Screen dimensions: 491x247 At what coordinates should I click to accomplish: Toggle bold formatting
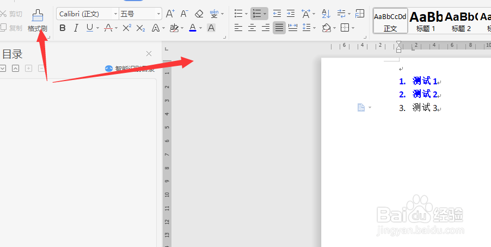[63, 28]
